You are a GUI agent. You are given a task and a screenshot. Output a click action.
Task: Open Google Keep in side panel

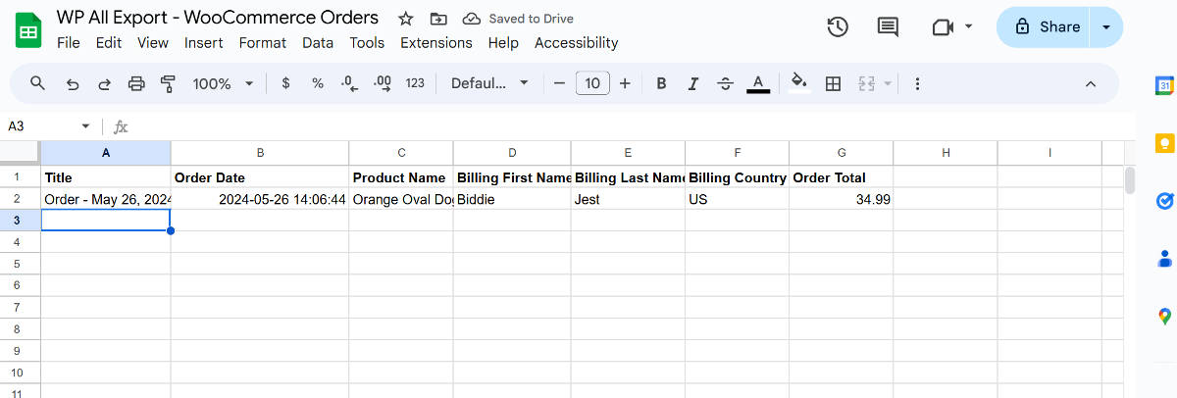1164,143
